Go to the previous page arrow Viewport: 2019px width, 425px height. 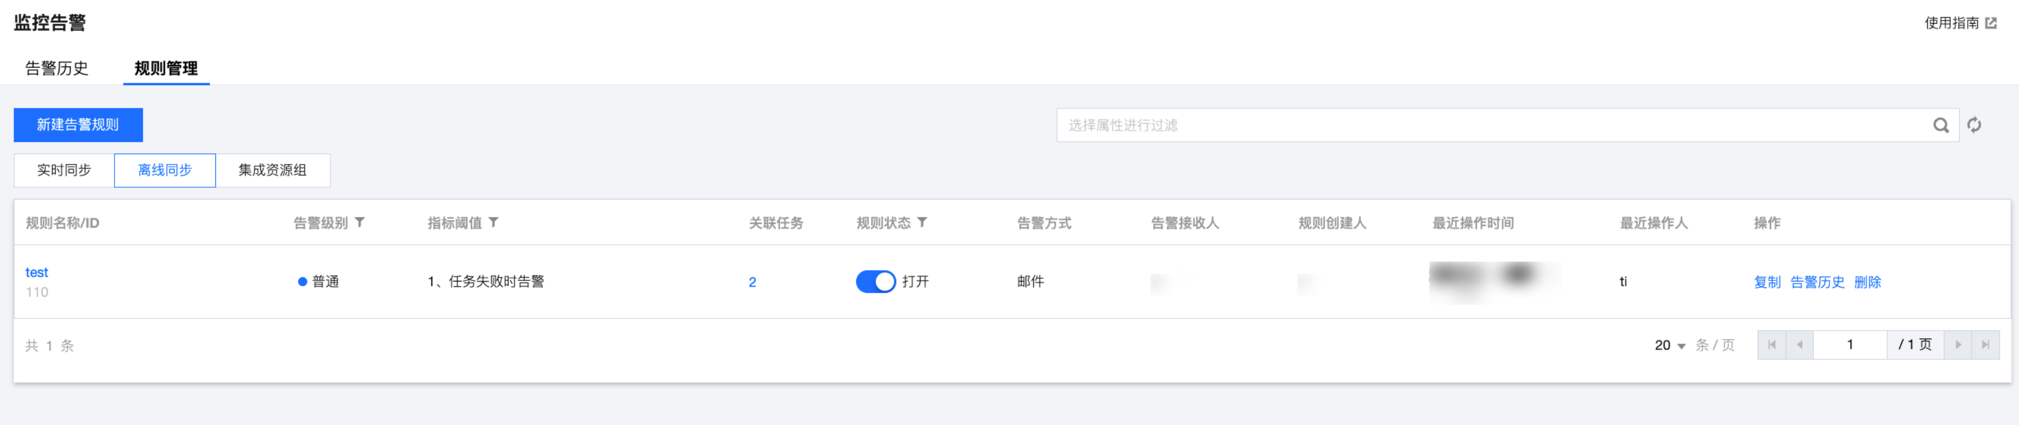coord(1799,345)
